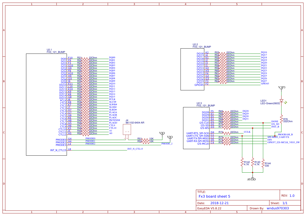Click the I2S-WS pin name
This screenshot has width=306, height=216.
(204, 128)
